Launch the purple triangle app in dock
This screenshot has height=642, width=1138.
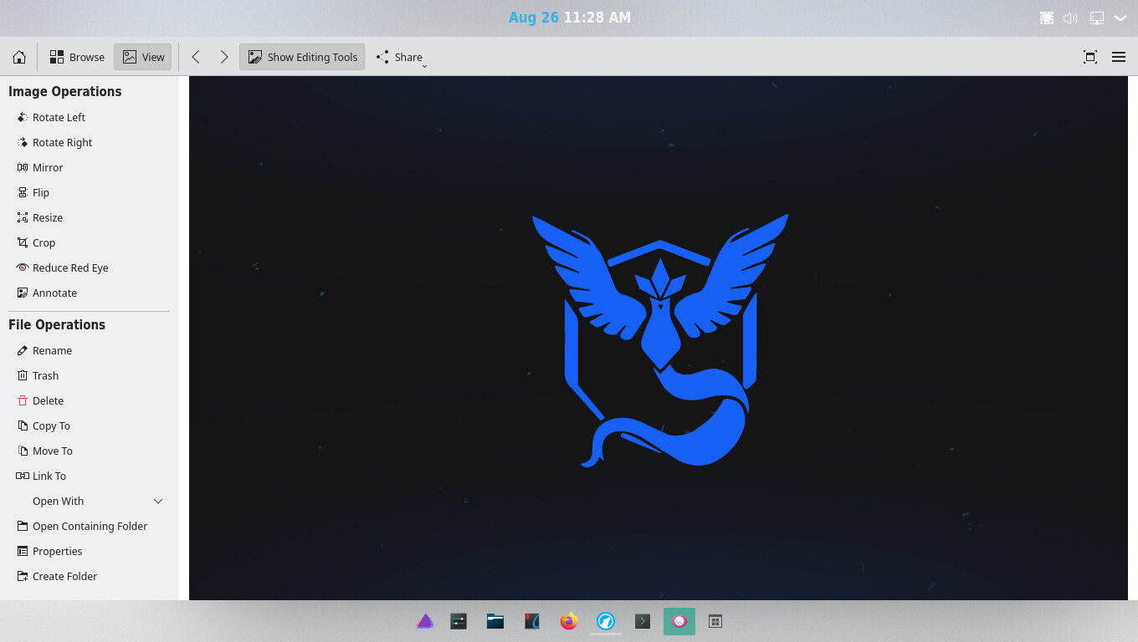pyautogui.click(x=425, y=621)
